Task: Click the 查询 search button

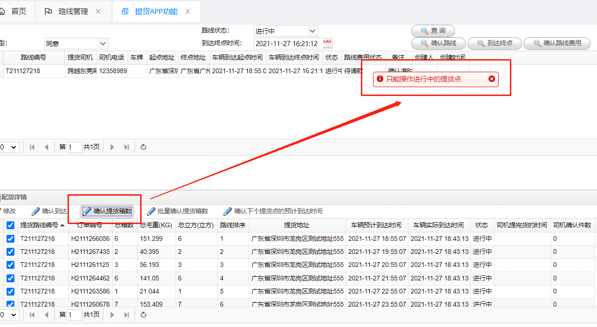Action: coord(433,31)
